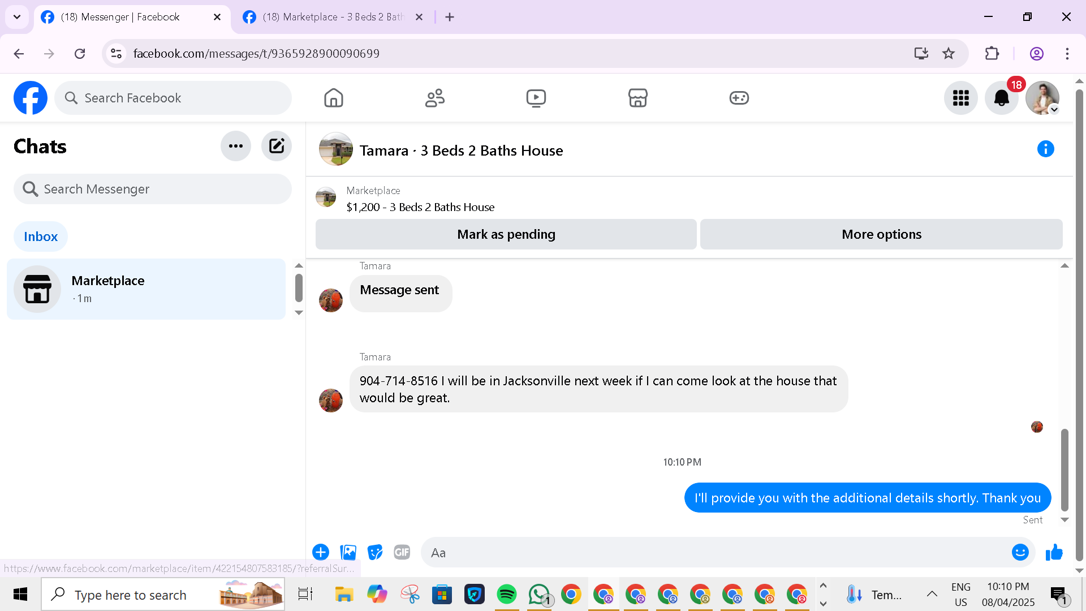Image resolution: width=1086 pixels, height=611 pixels.
Task: Open the Friends icon in top navigation
Action: [x=435, y=98]
